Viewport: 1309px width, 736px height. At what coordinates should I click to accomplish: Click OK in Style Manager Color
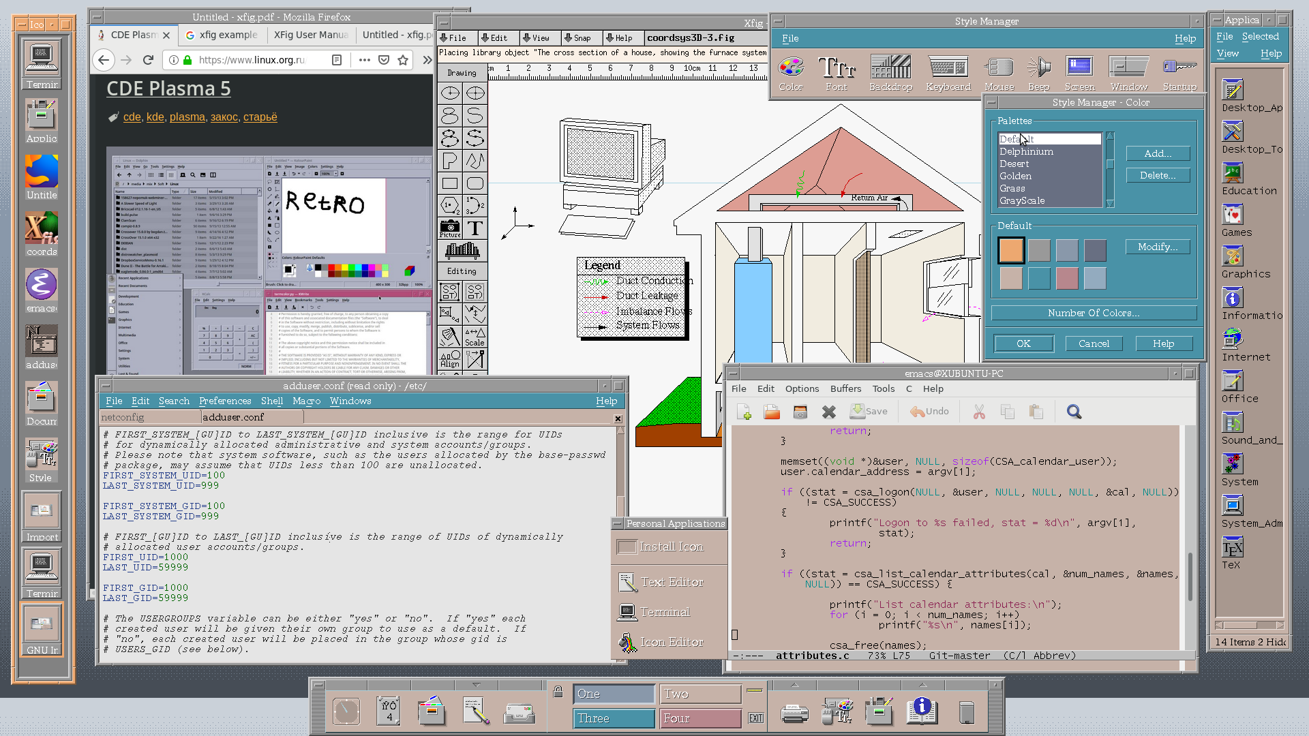pyautogui.click(x=1023, y=343)
